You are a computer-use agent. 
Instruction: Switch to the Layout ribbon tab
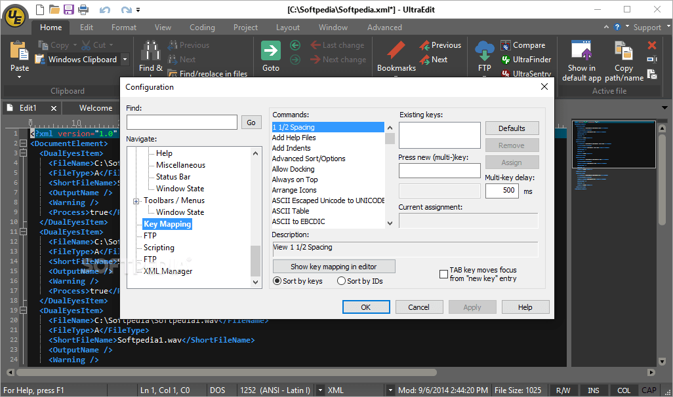click(x=287, y=27)
